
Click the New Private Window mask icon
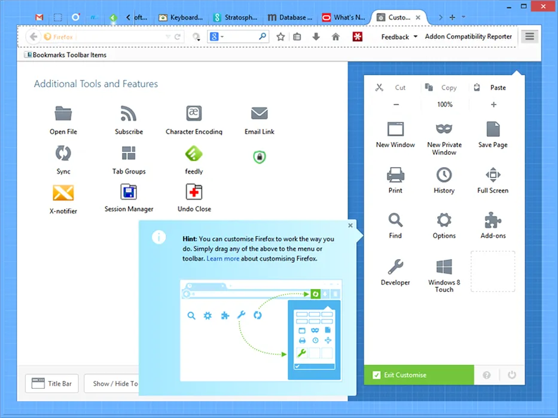tap(444, 129)
